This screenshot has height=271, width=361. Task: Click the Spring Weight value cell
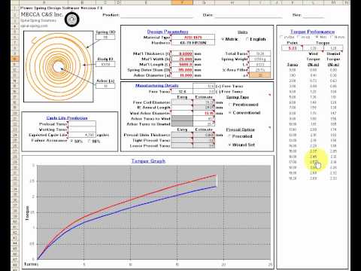260,59
